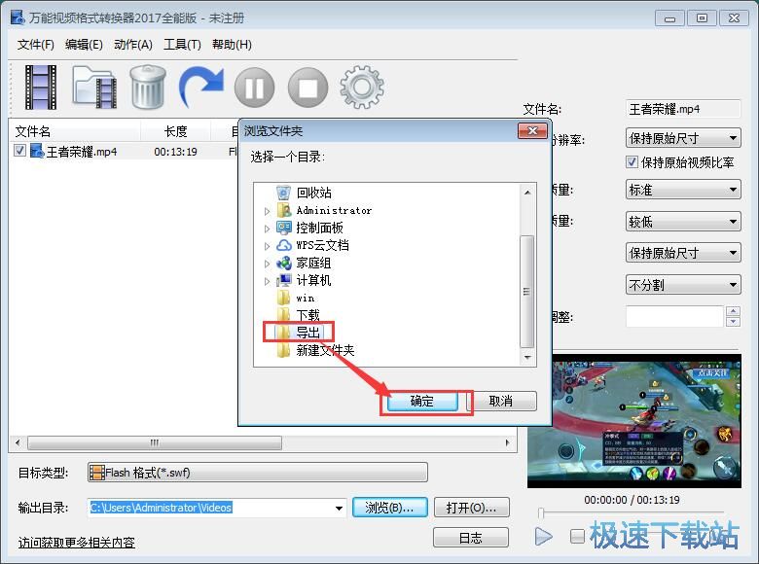
Task: Increase the adjustment spinner value
Action: [734, 311]
